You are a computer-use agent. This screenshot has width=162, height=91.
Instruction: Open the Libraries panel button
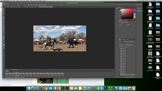tap(139, 11)
